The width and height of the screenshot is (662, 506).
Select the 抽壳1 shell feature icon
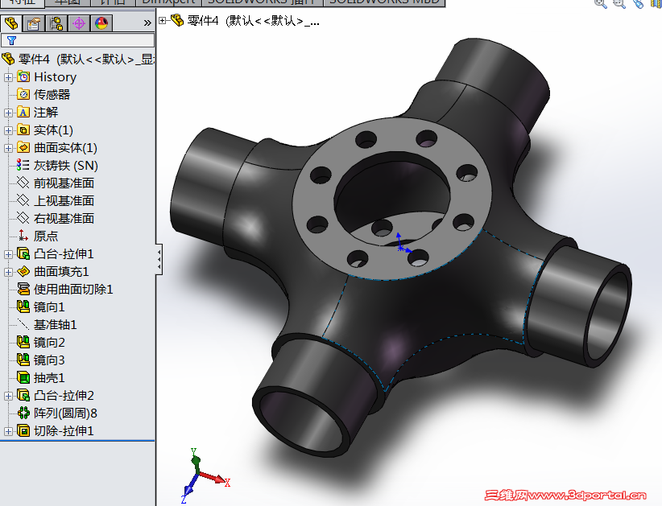[x=23, y=378]
